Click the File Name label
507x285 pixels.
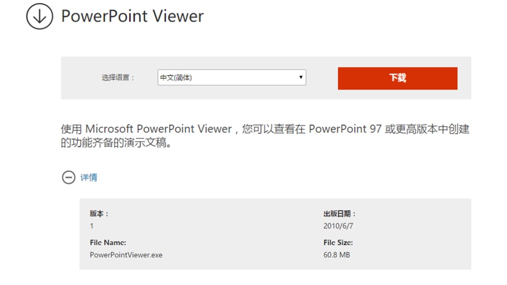[108, 243]
